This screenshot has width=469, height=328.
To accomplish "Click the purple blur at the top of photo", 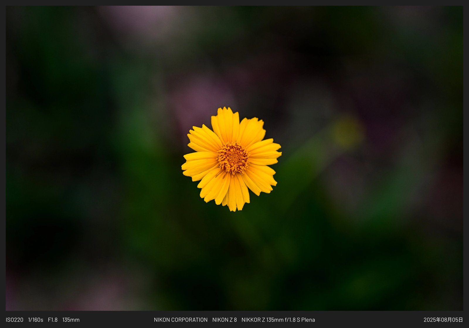I will point(138,21).
